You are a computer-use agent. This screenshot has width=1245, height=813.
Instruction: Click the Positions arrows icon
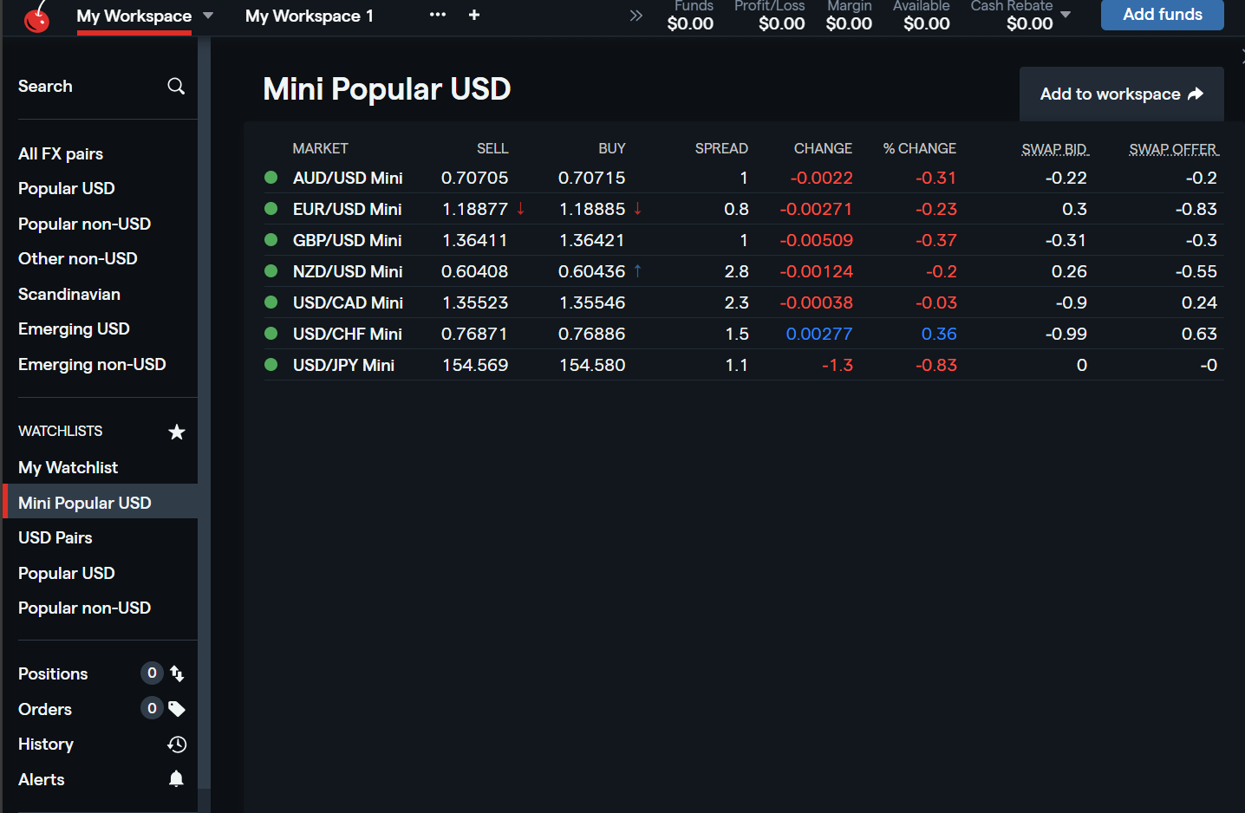tap(177, 673)
